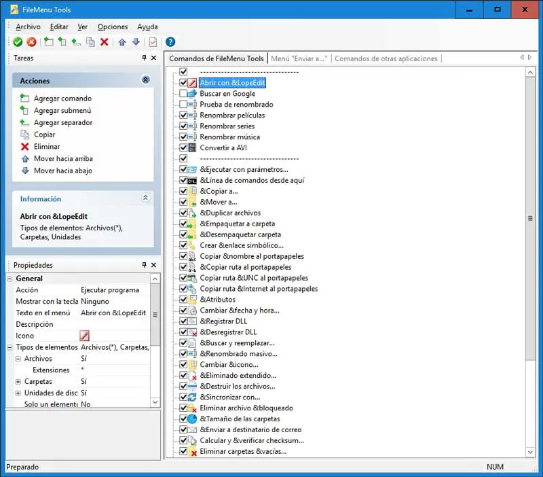Click the blue Help question mark icon
This screenshot has height=477, width=543.
(170, 42)
